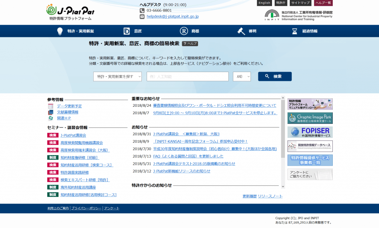This screenshot has width=379, height=228.
Task: Open the 知的財産活用研修［検索コース］ link
Action: tap(87, 165)
